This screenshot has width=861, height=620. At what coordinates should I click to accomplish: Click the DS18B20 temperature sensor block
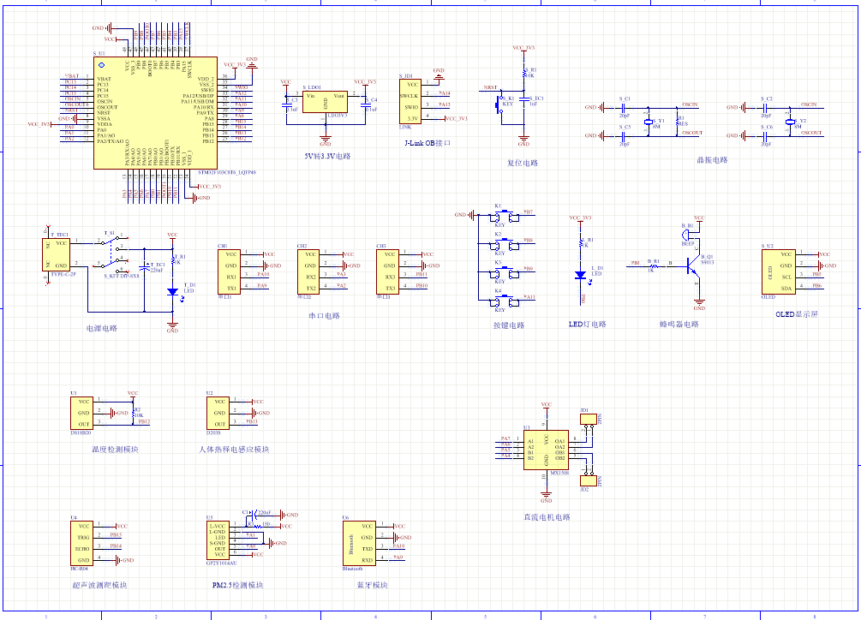82,412
